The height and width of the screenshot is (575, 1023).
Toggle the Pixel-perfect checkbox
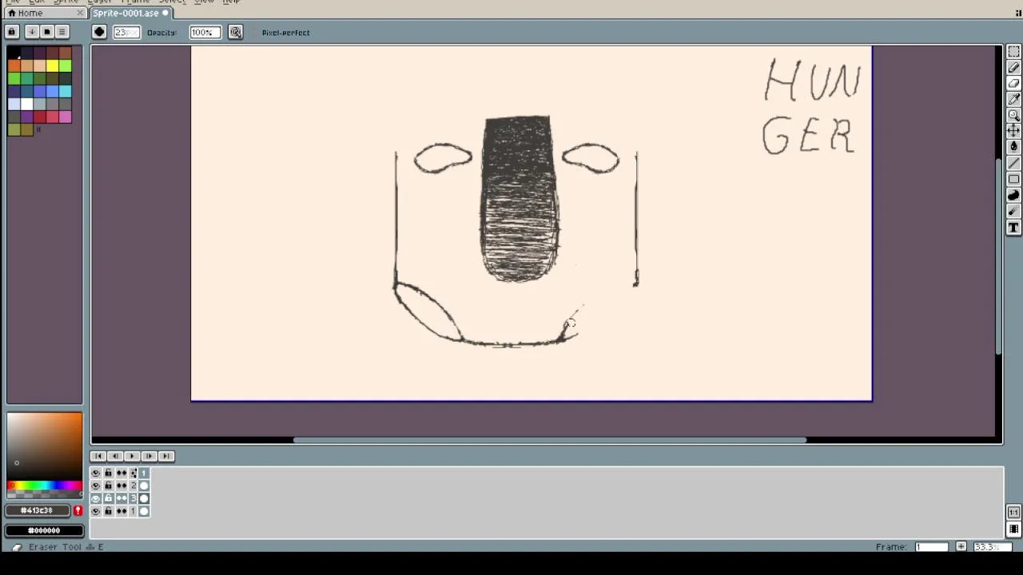tap(280, 33)
